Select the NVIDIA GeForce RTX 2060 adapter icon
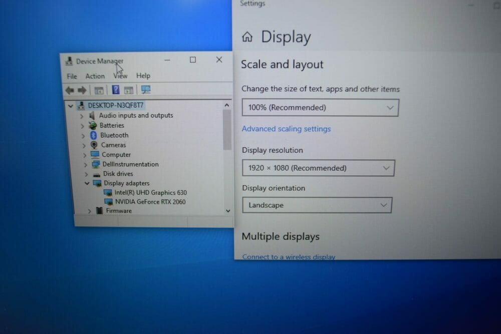Viewport: 501px width, 334px height. pos(109,202)
